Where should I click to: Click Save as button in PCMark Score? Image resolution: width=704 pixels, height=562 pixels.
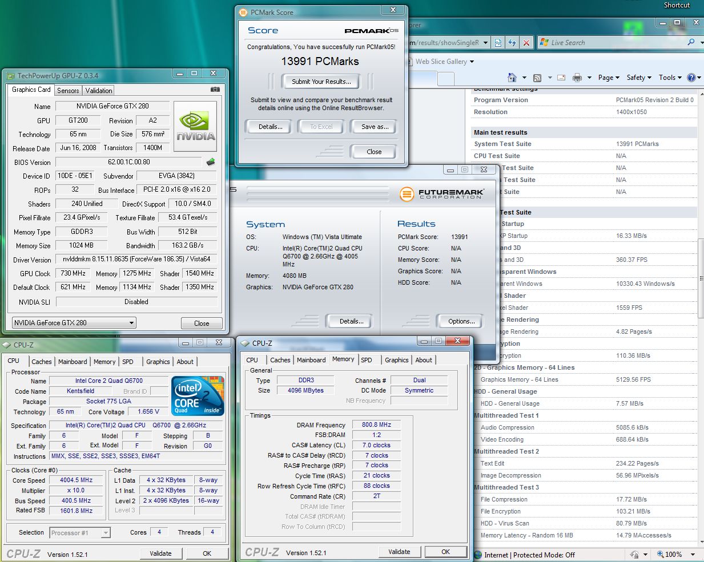coord(375,127)
